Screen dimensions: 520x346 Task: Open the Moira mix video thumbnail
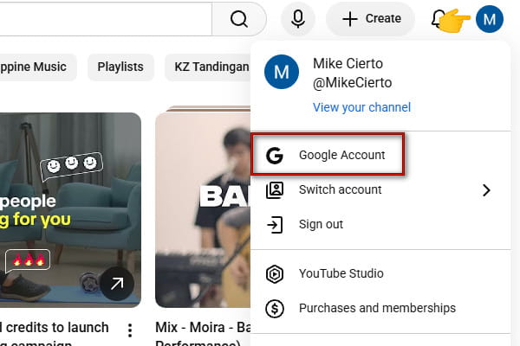[203, 210]
